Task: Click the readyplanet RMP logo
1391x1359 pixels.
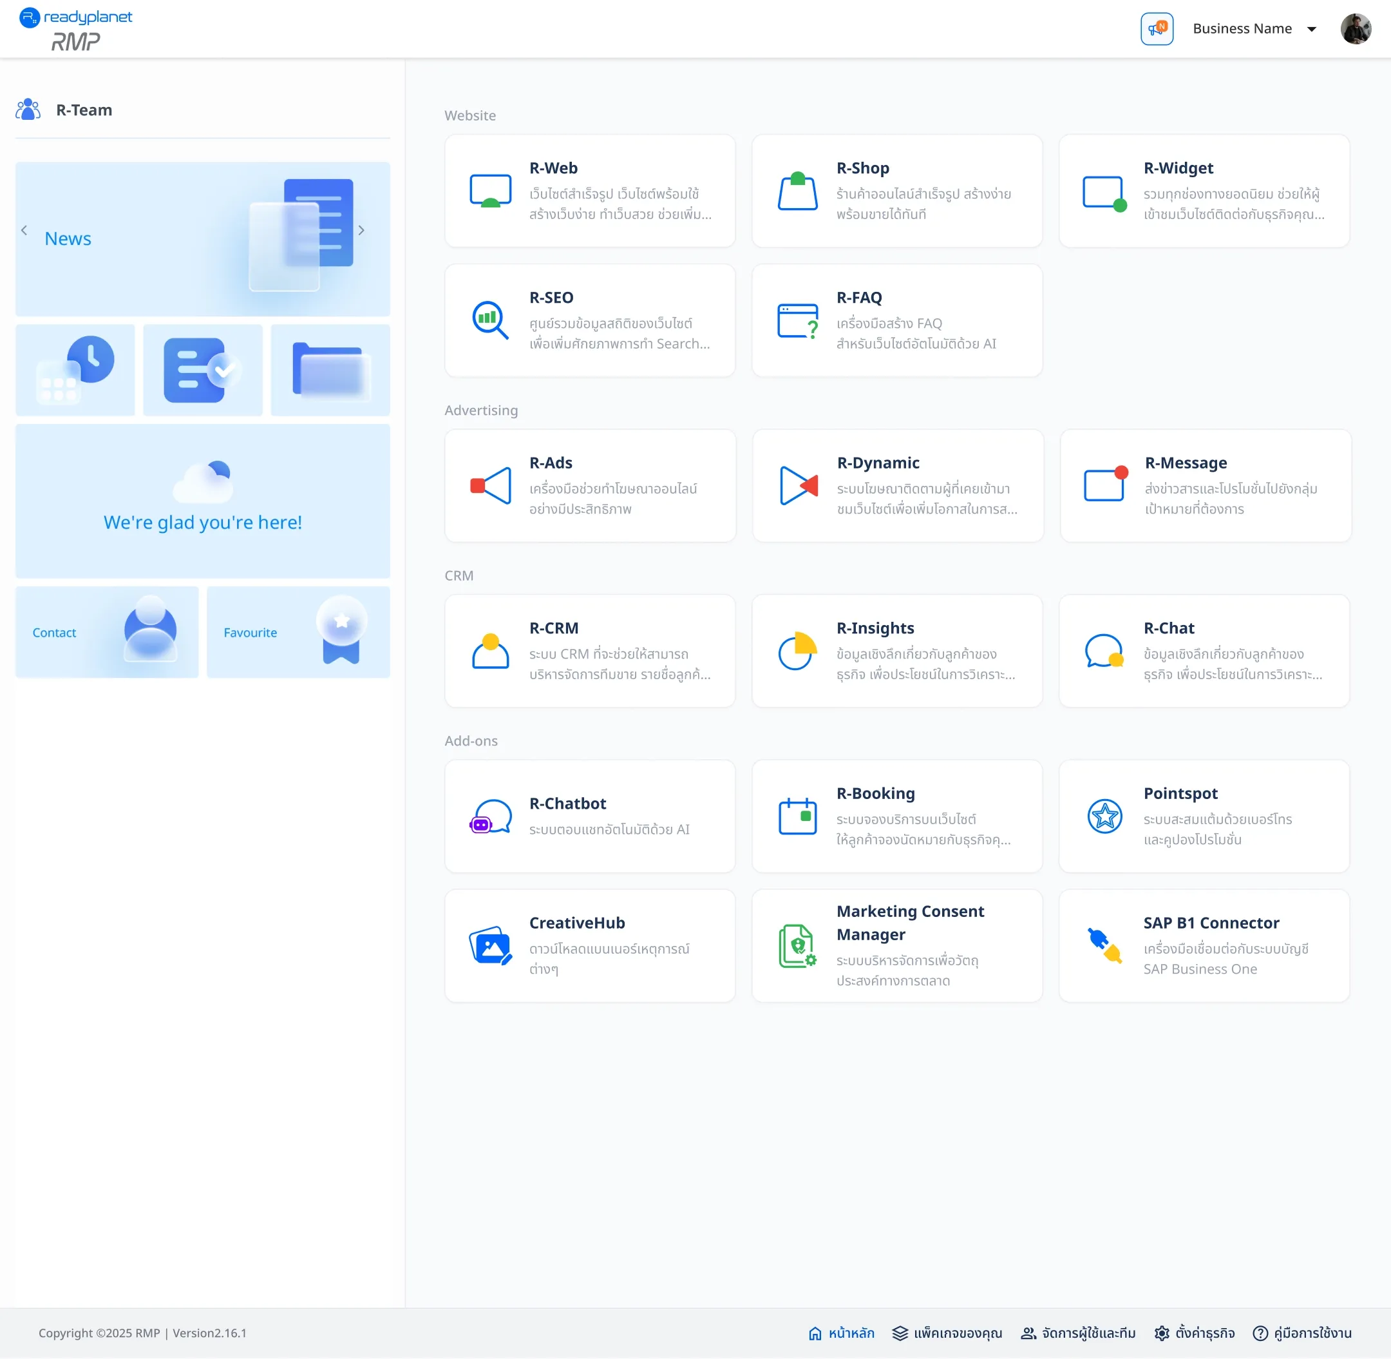Action: (75, 29)
